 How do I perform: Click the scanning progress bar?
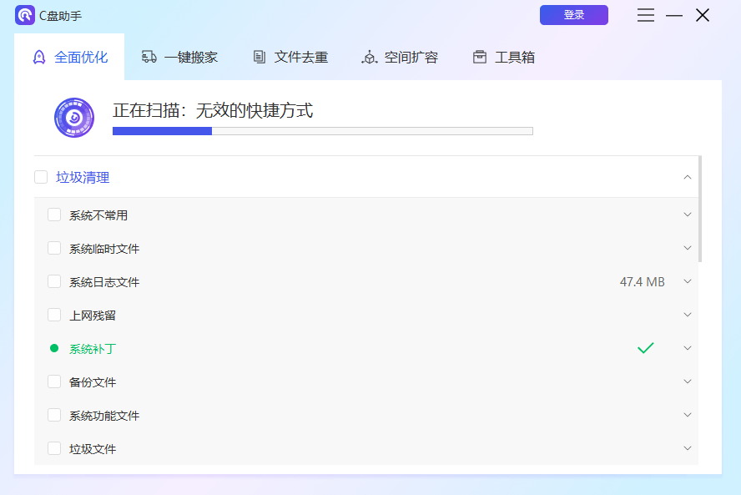(x=322, y=131)
